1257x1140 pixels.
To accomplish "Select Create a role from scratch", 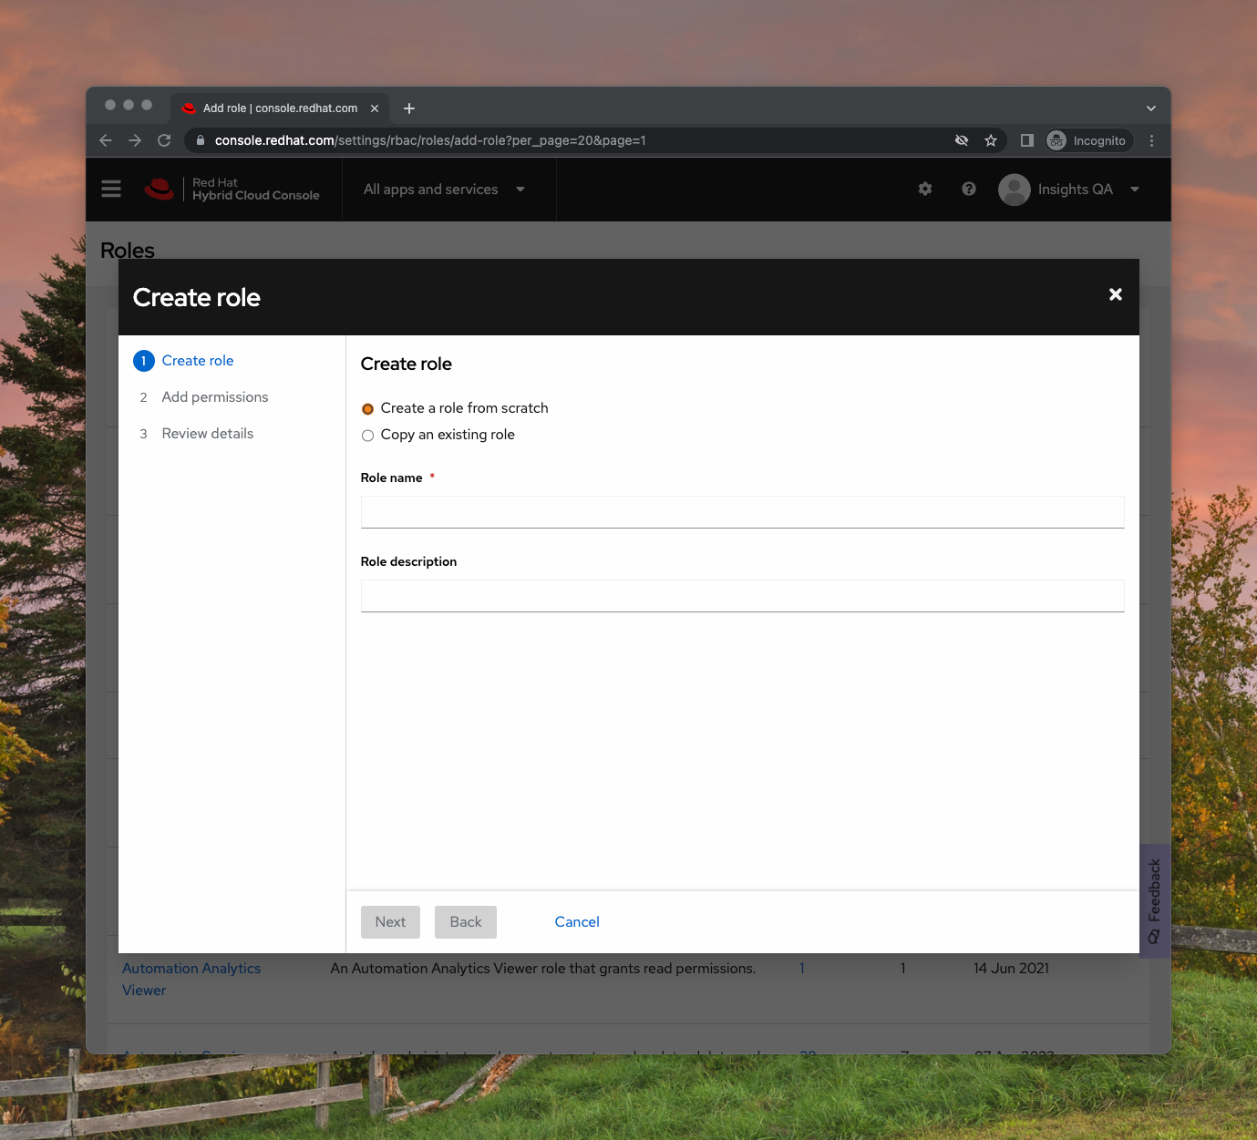I will pos(368,409).
